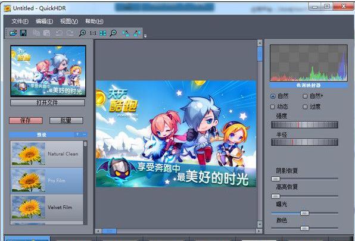
Task: Click the preset list scrollbar thumb
Action: tap(85, 144)
